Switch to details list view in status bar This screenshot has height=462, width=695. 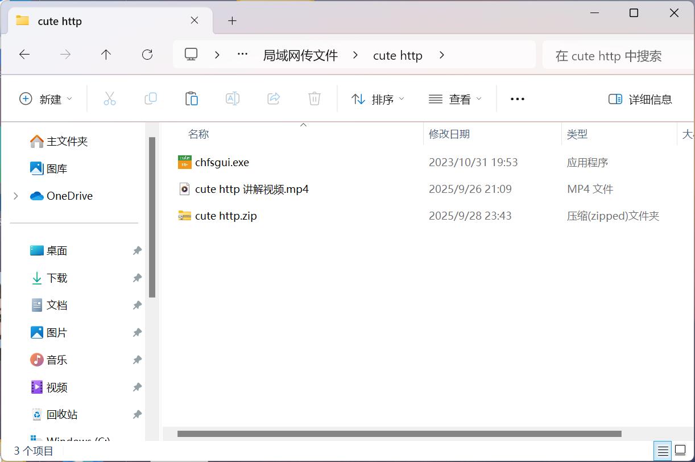coord(663,451)
